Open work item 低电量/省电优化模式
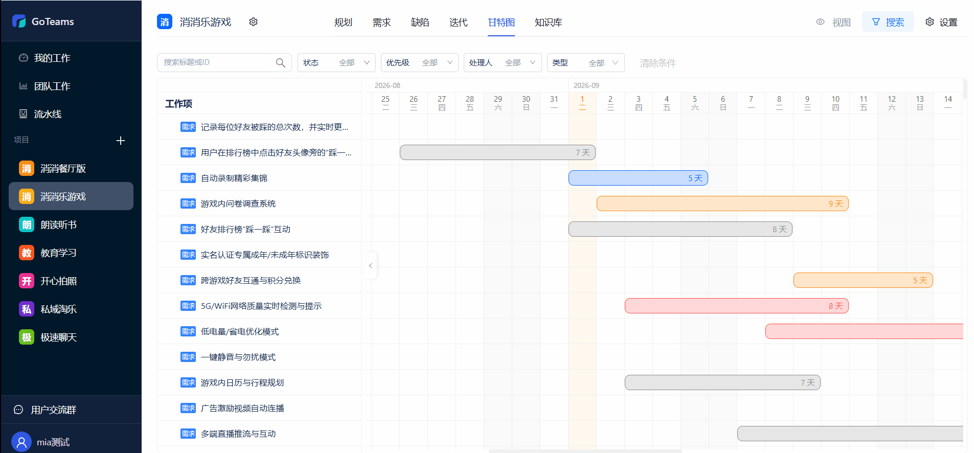Image resolution: width=974 pixels, height=453 pixels. (x=240, y=331)
